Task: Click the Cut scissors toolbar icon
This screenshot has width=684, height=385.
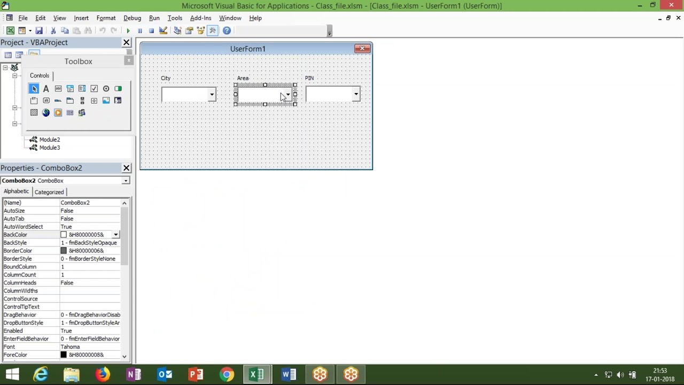Action: pos(53,30)
